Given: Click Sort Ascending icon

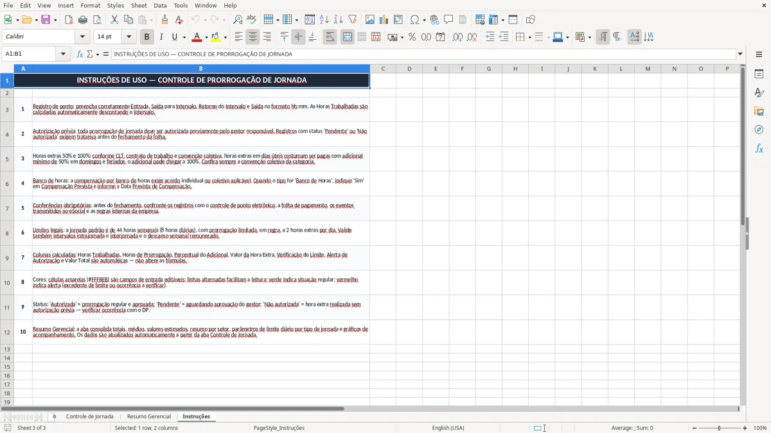Looking at the screenshot, I should (x=324, y=20).
